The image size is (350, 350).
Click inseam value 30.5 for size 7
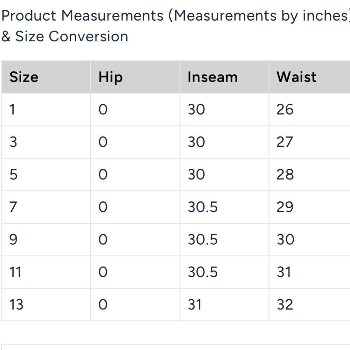coord(202,207)
